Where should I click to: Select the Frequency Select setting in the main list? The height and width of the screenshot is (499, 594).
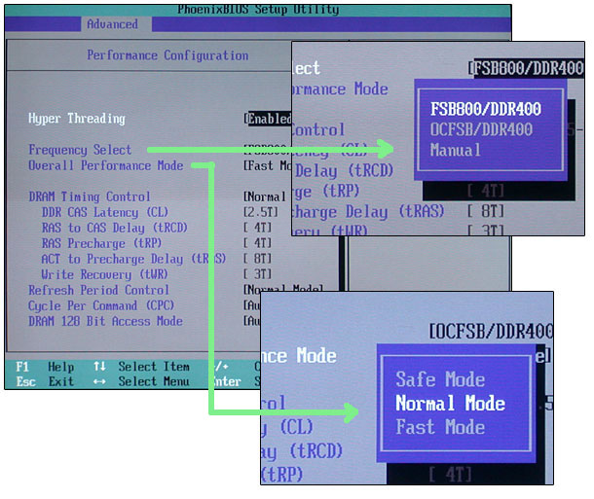click(x=80, y=150)
